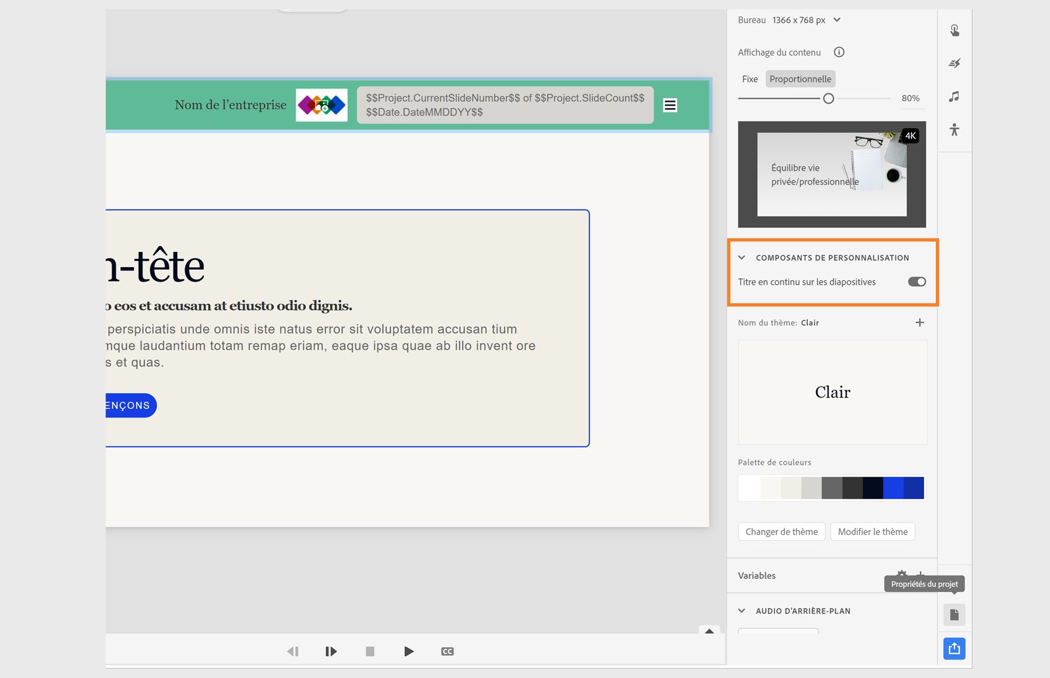The image size is (1050, 678).
Task: Click the hamburger menu on the slide header
Action: point(669,104)
